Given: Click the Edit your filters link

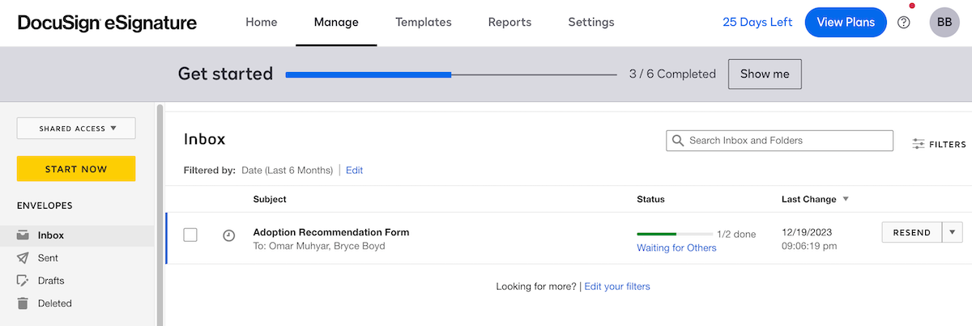Looking at the screenshot, I should click(x=616, y=286).
